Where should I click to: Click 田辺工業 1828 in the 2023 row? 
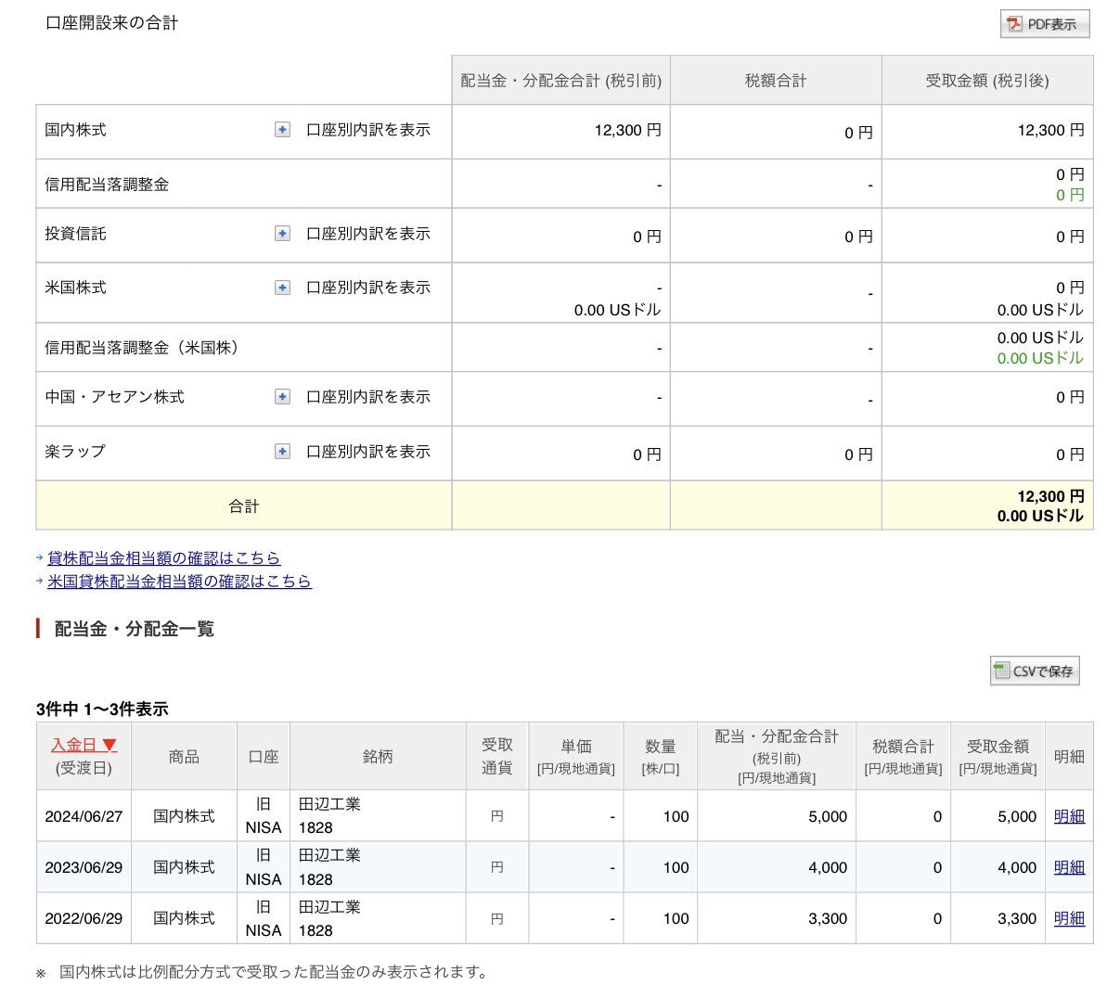click(x=329, y=867)
